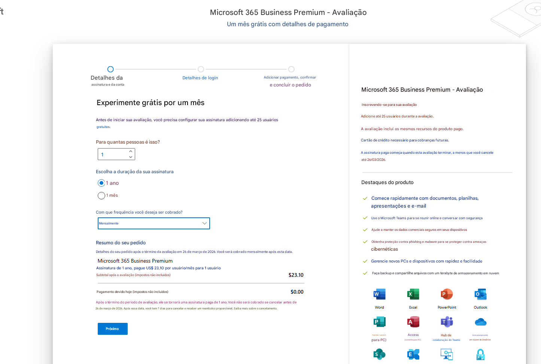Click the Word app icon

[379, 294]
